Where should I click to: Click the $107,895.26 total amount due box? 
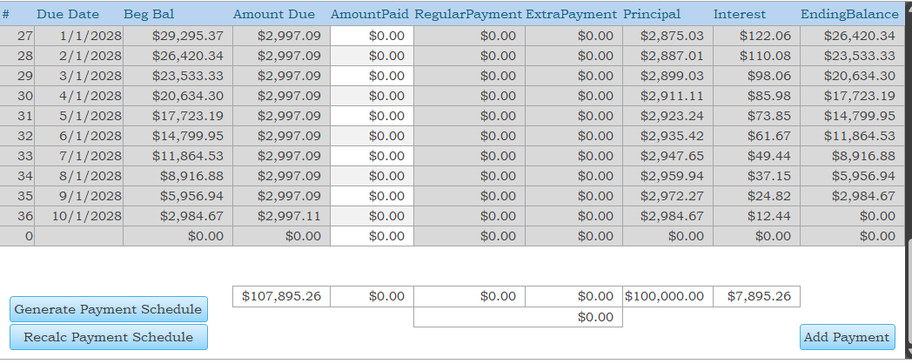(x=281, y=296)
